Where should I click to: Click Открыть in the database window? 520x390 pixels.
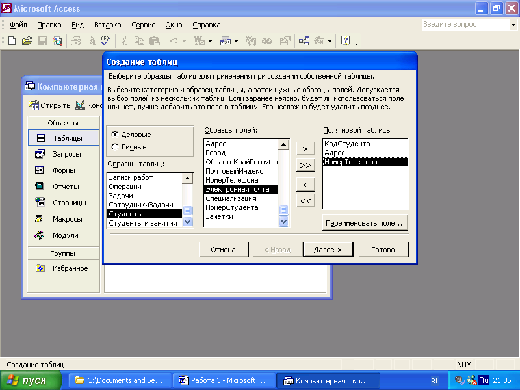(x=49, y=105)
